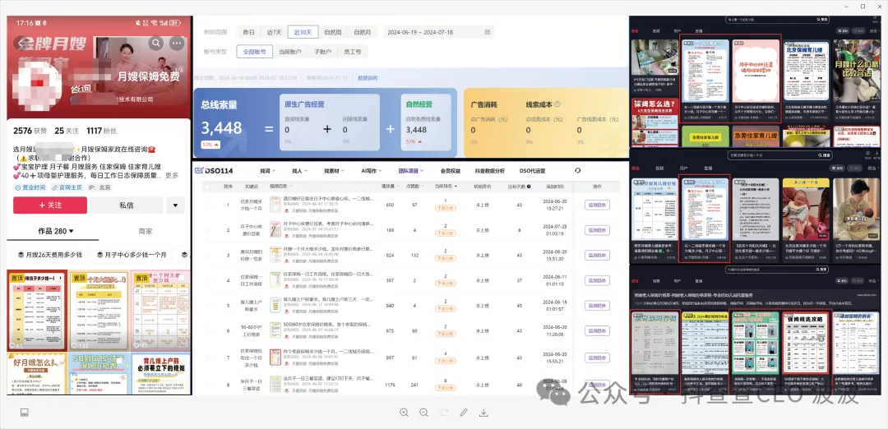The width and height of the screenshot is (888, 429).
Task: Select the 昨日 time range option
Action: click(248, 32)
